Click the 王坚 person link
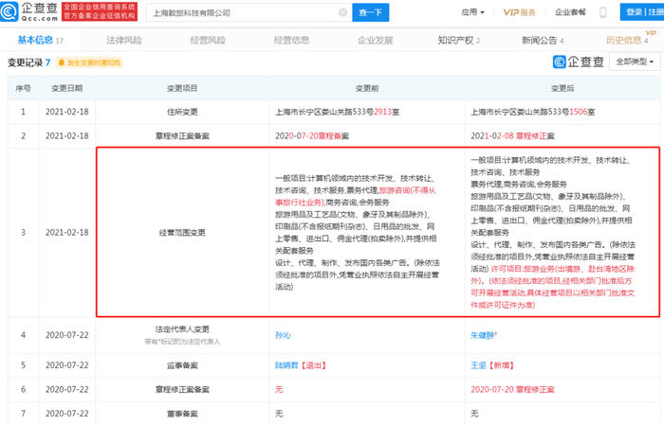The image size is (664, 425). (478, 365)
